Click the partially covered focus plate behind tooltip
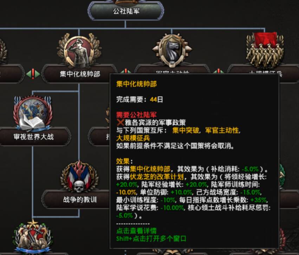Image resolution: width=299 pixels, height=255 pixels. point(99,137)
